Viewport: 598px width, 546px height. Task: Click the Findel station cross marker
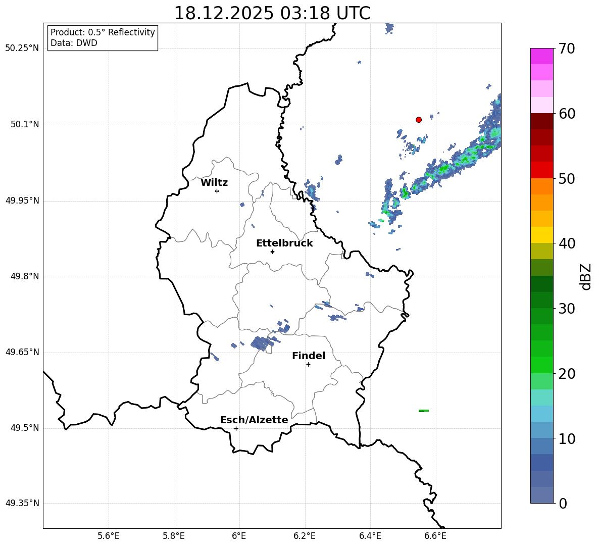click(x=308, y=365)
